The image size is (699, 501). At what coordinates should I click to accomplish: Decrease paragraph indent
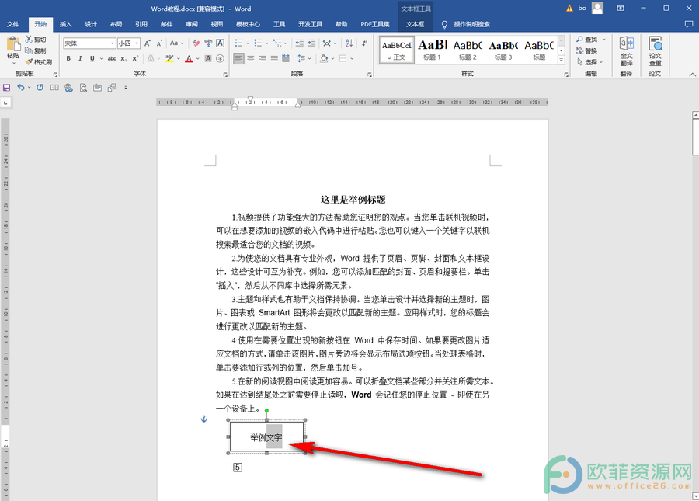tap(299, 43)
